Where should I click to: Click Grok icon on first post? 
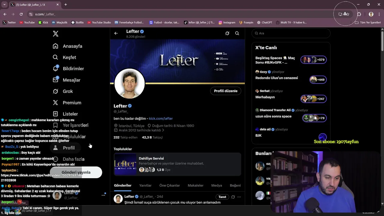point(233,197)
